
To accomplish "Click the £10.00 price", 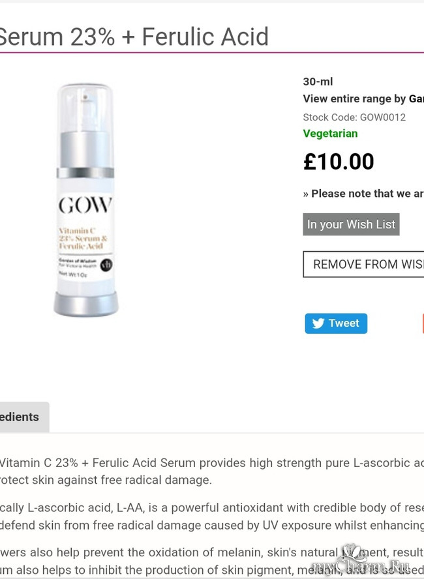I will (339, 162).
